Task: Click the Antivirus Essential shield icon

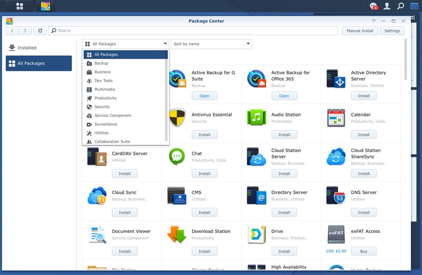Action: [178, 117]
